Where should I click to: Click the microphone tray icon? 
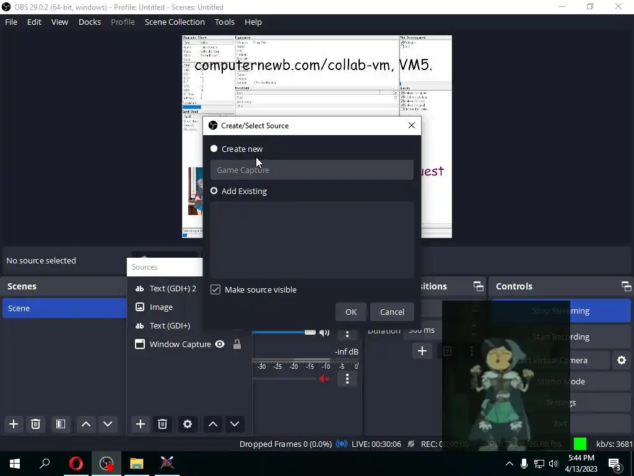point(524,464)
